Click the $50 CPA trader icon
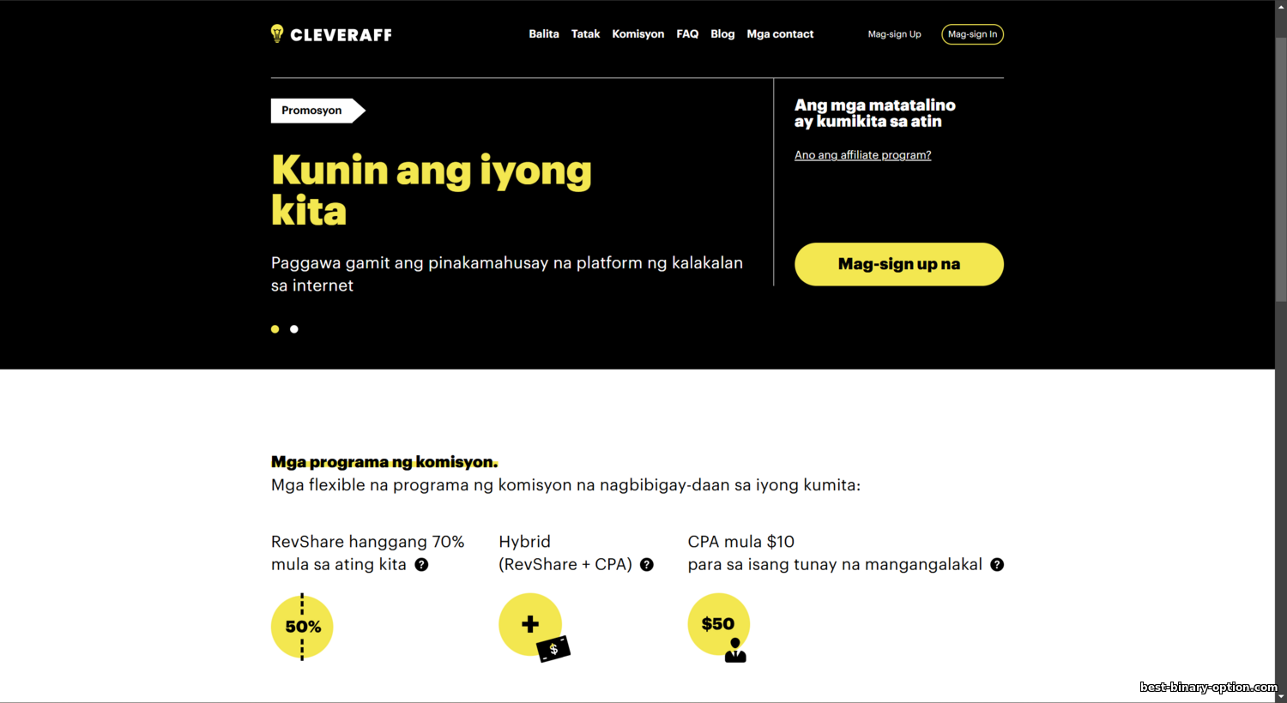 click(719, 628)
